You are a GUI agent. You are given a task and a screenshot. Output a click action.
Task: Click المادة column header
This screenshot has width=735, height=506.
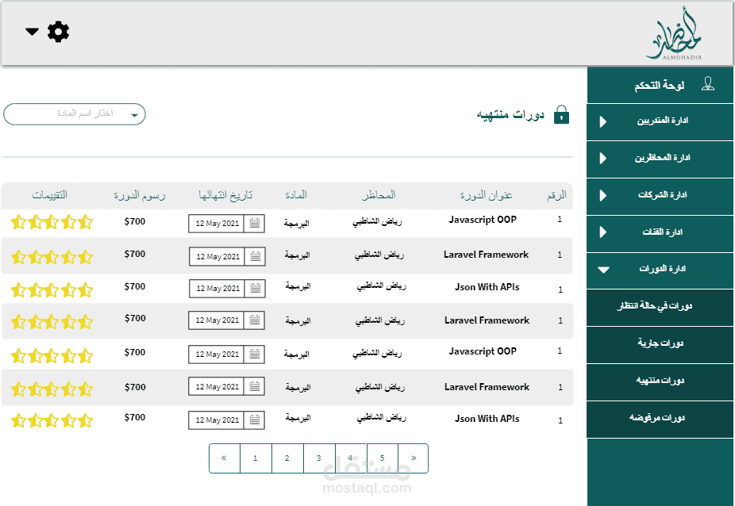(296, 194)
